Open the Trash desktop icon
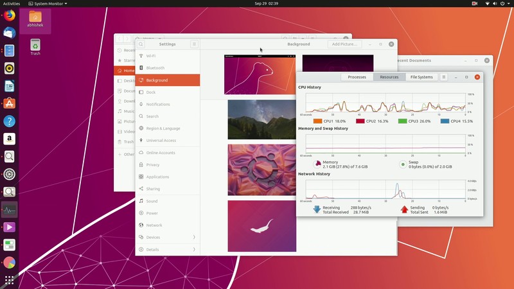514x289 pixels. pos(35,46)
